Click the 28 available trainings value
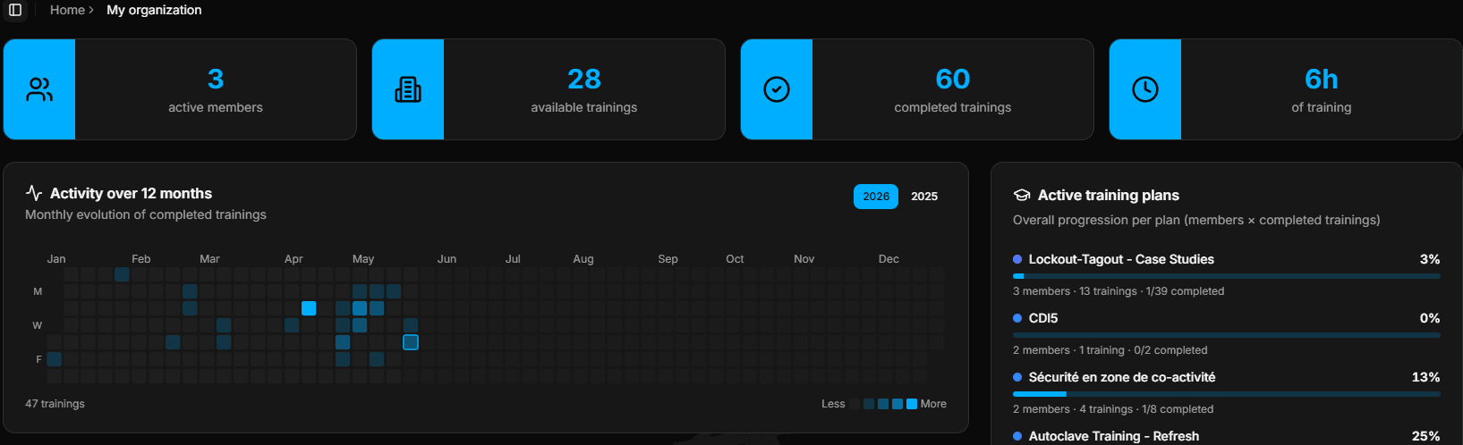Image resolution: width=1463 pixels, height=445 pixels. click(x=584, y=79)
